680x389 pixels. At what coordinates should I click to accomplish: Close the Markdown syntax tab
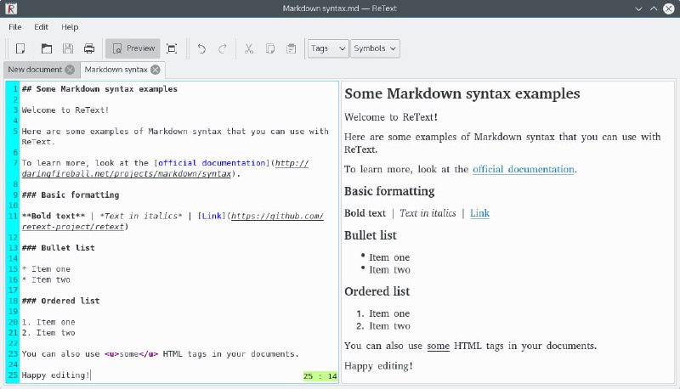tap(156, 70)
